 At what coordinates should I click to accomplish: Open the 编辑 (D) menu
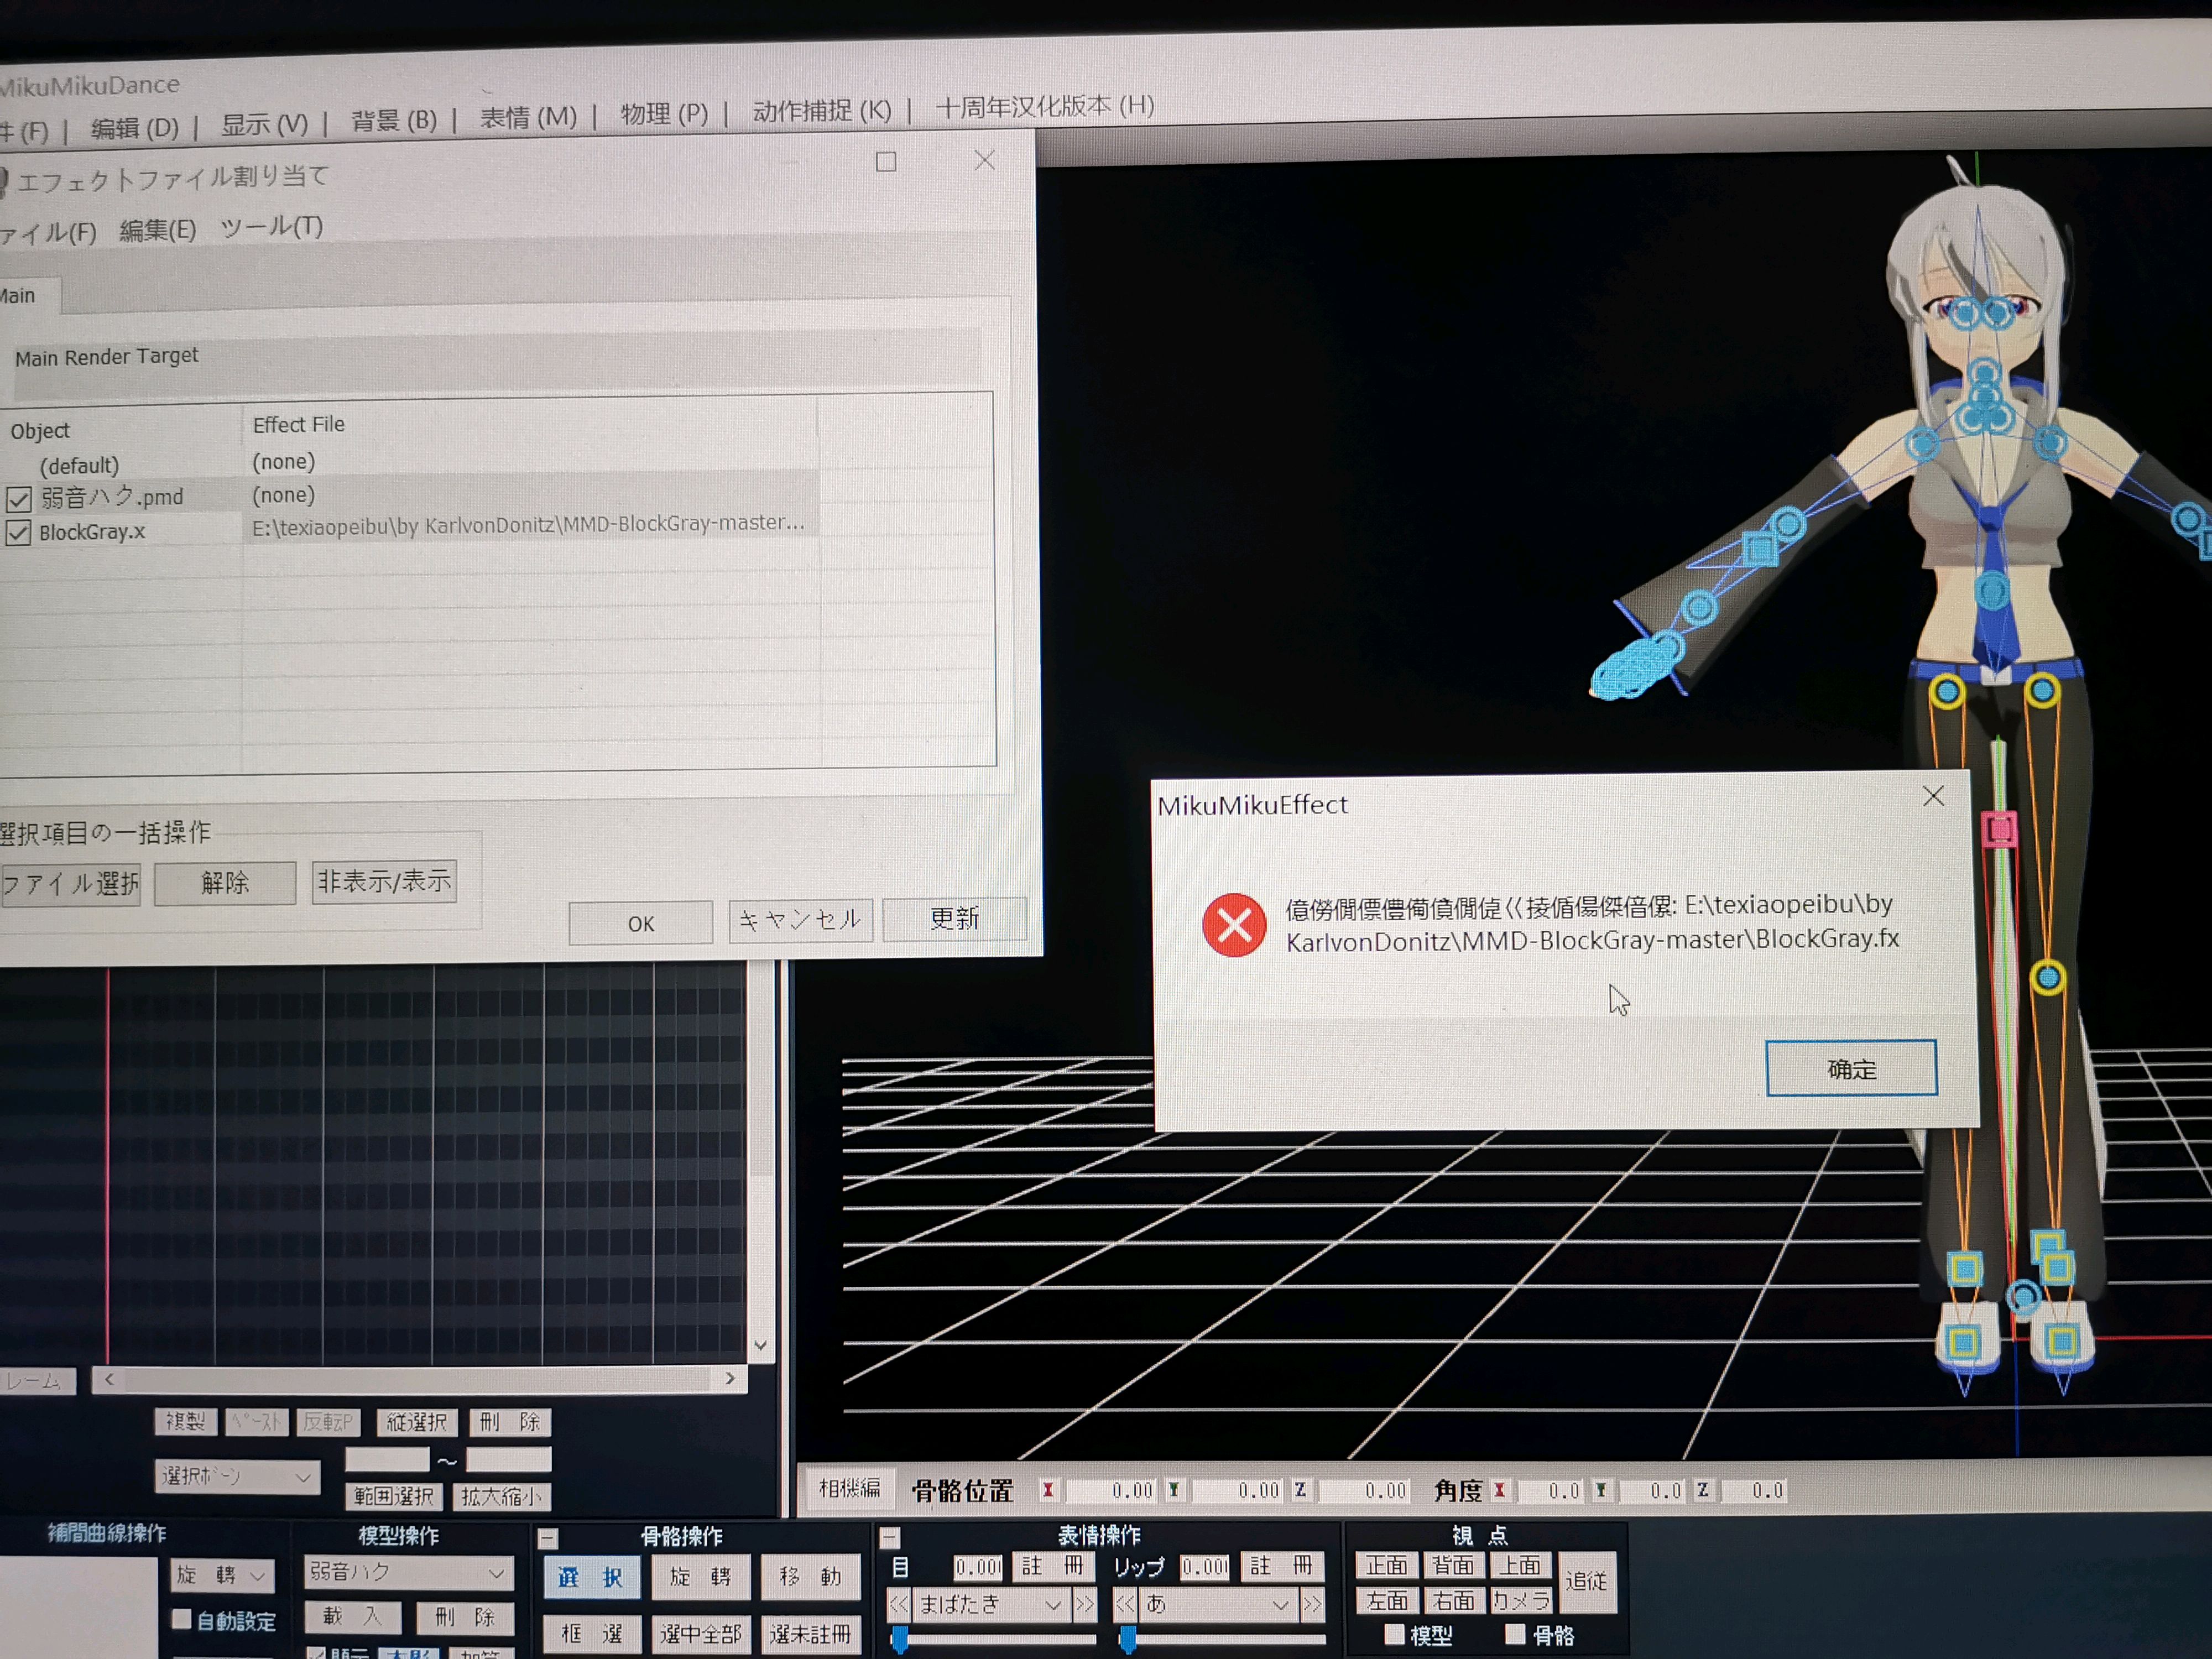[134, 128]
